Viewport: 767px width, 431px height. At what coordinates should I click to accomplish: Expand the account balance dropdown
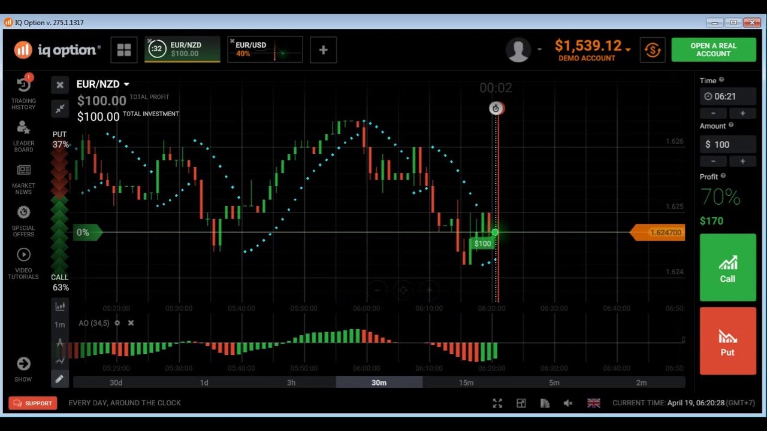[628, 49]
